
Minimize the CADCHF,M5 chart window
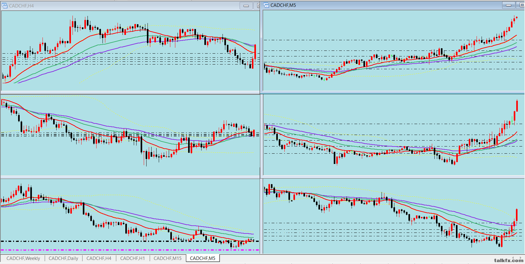(x=509, y=5)
